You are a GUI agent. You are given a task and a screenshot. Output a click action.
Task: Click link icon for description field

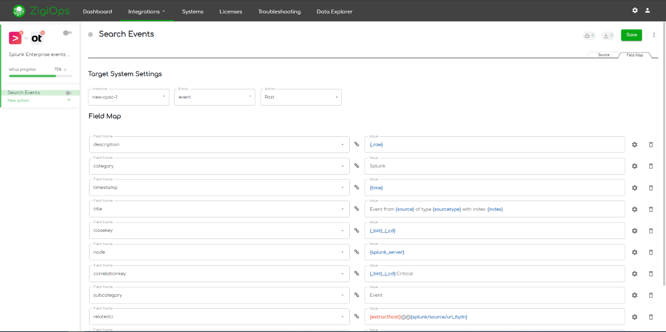357,144
